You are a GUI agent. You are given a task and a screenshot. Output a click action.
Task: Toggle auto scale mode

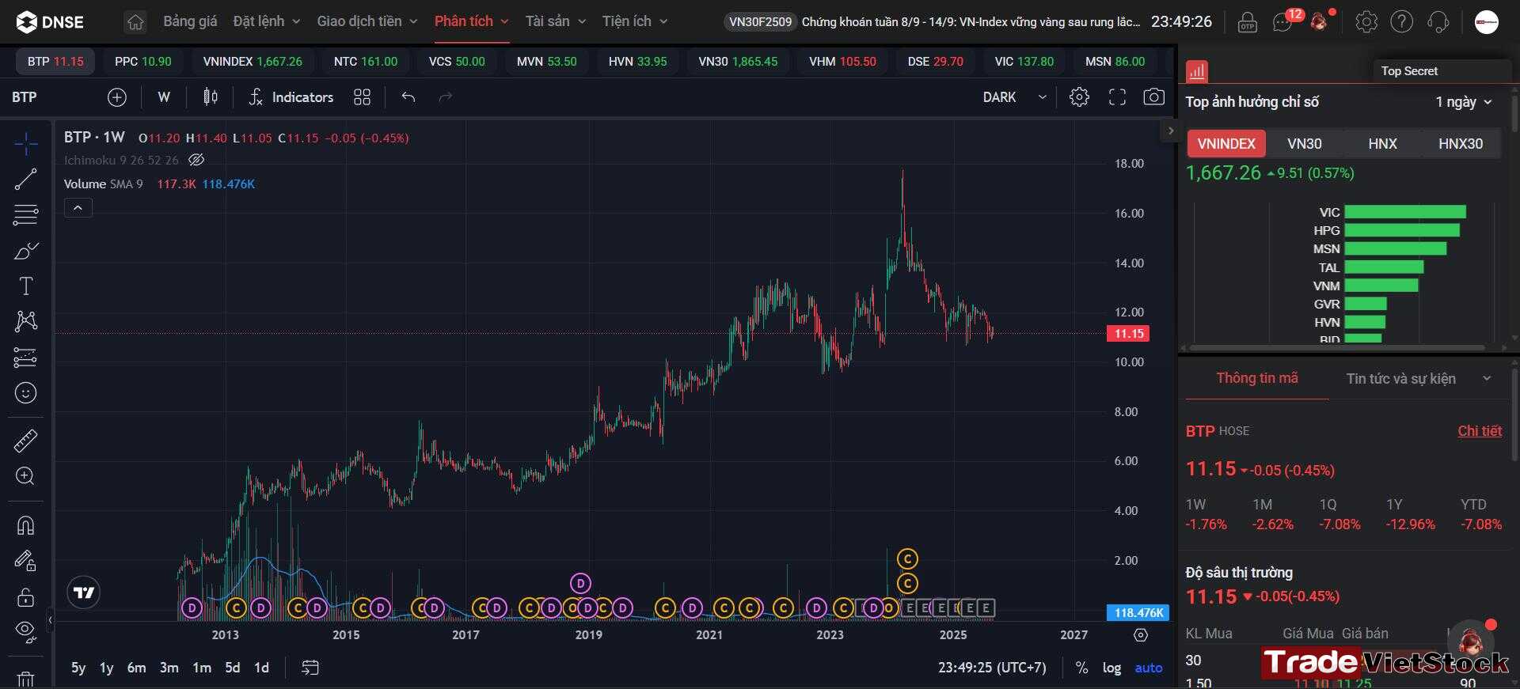pos(1149,668)
